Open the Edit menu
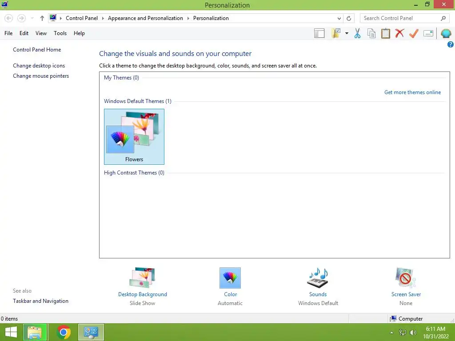Image resolution: width=455 pixels, height=341 pixels. (24, 33)
